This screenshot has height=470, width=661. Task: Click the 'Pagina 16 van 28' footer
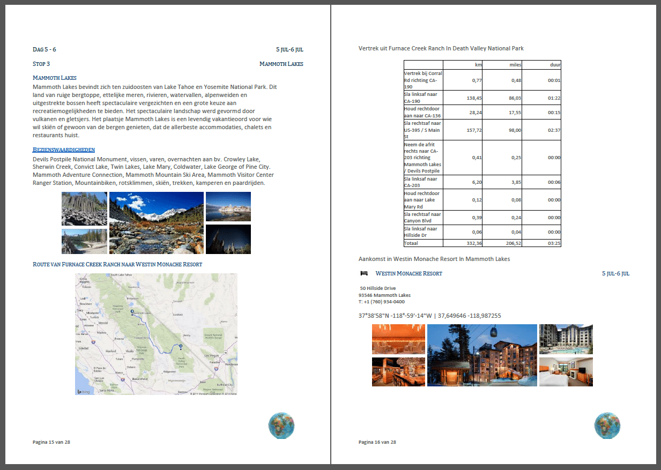coord(377,442)
